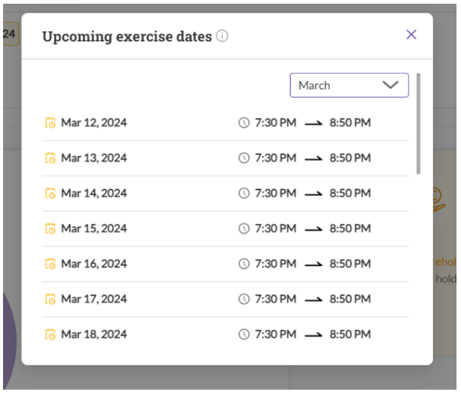
Task: Click 7:30 PM start time for Mar 16
Action: click(x=276, y=264)
